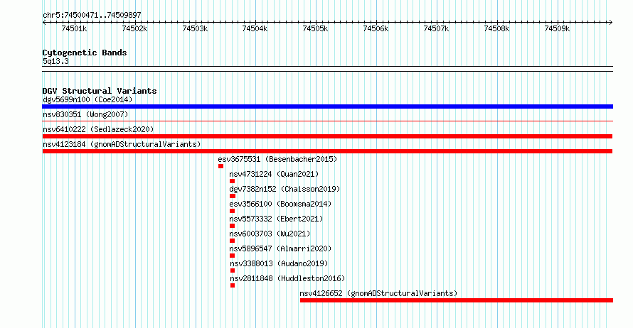Click the nsv3388013 Audano2019 red marker
The height and width of the screenshot is (328, 633).
[x=233, y=270]
